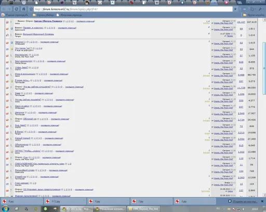
Task: Open the 'Начальная страница' bookmark
Action: [x=69, y=15]
